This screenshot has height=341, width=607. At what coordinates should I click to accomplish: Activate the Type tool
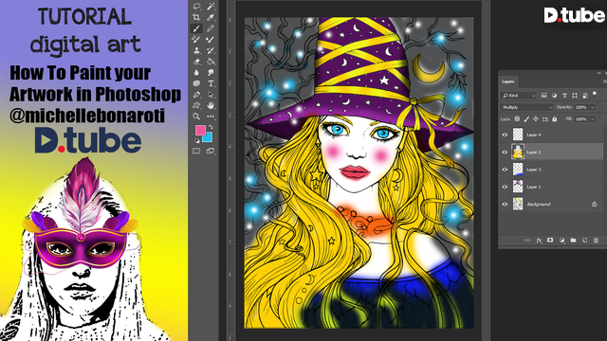(211, 83)
